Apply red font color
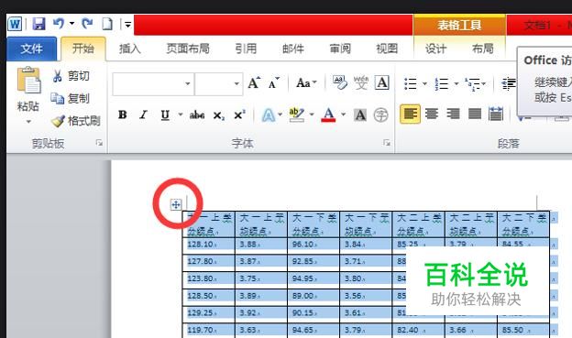Screen dimensions: 572x338 (x=328, y=114)
